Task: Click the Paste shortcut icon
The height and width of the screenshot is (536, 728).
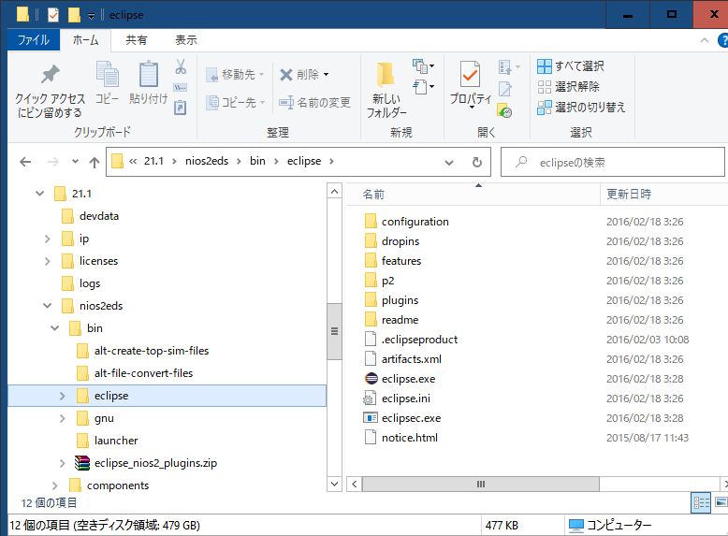Action: [181, 109]
